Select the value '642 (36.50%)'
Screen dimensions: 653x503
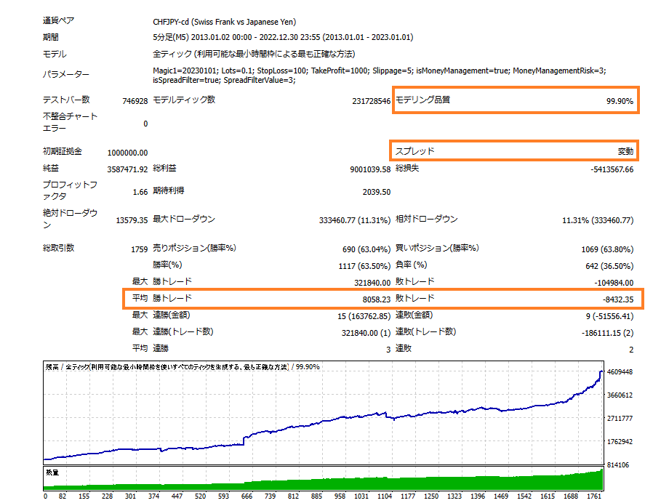609,265
